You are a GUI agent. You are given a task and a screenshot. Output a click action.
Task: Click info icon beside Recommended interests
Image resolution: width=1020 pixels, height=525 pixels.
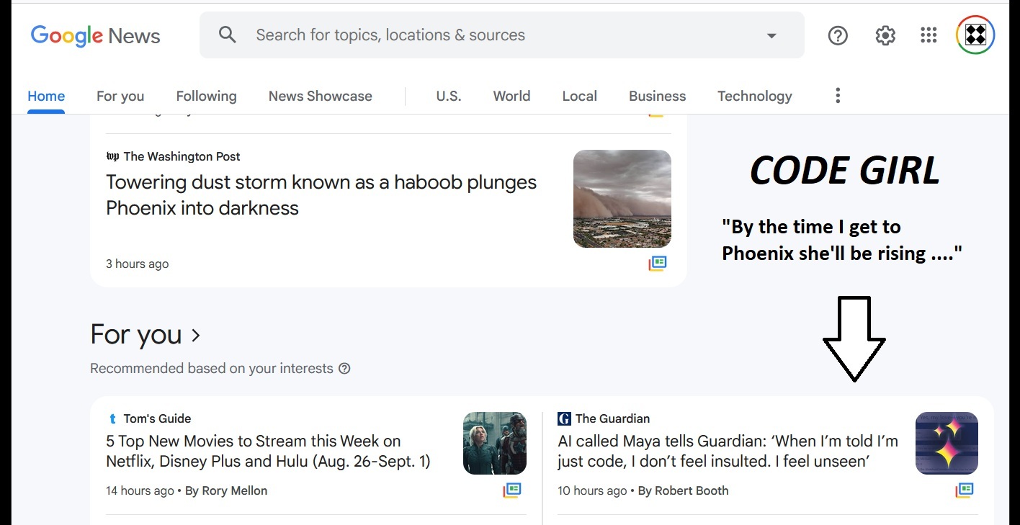[344, 369]
